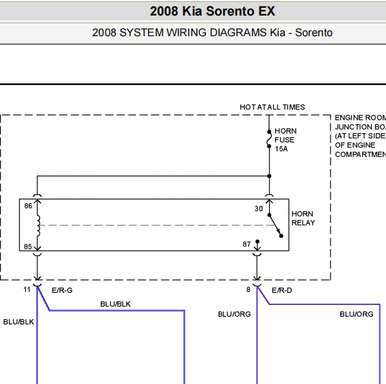Screen dimensions: 386x384
Task: Click the horizontal BLU/BLK wire label
Action: [x=116, y=304]
